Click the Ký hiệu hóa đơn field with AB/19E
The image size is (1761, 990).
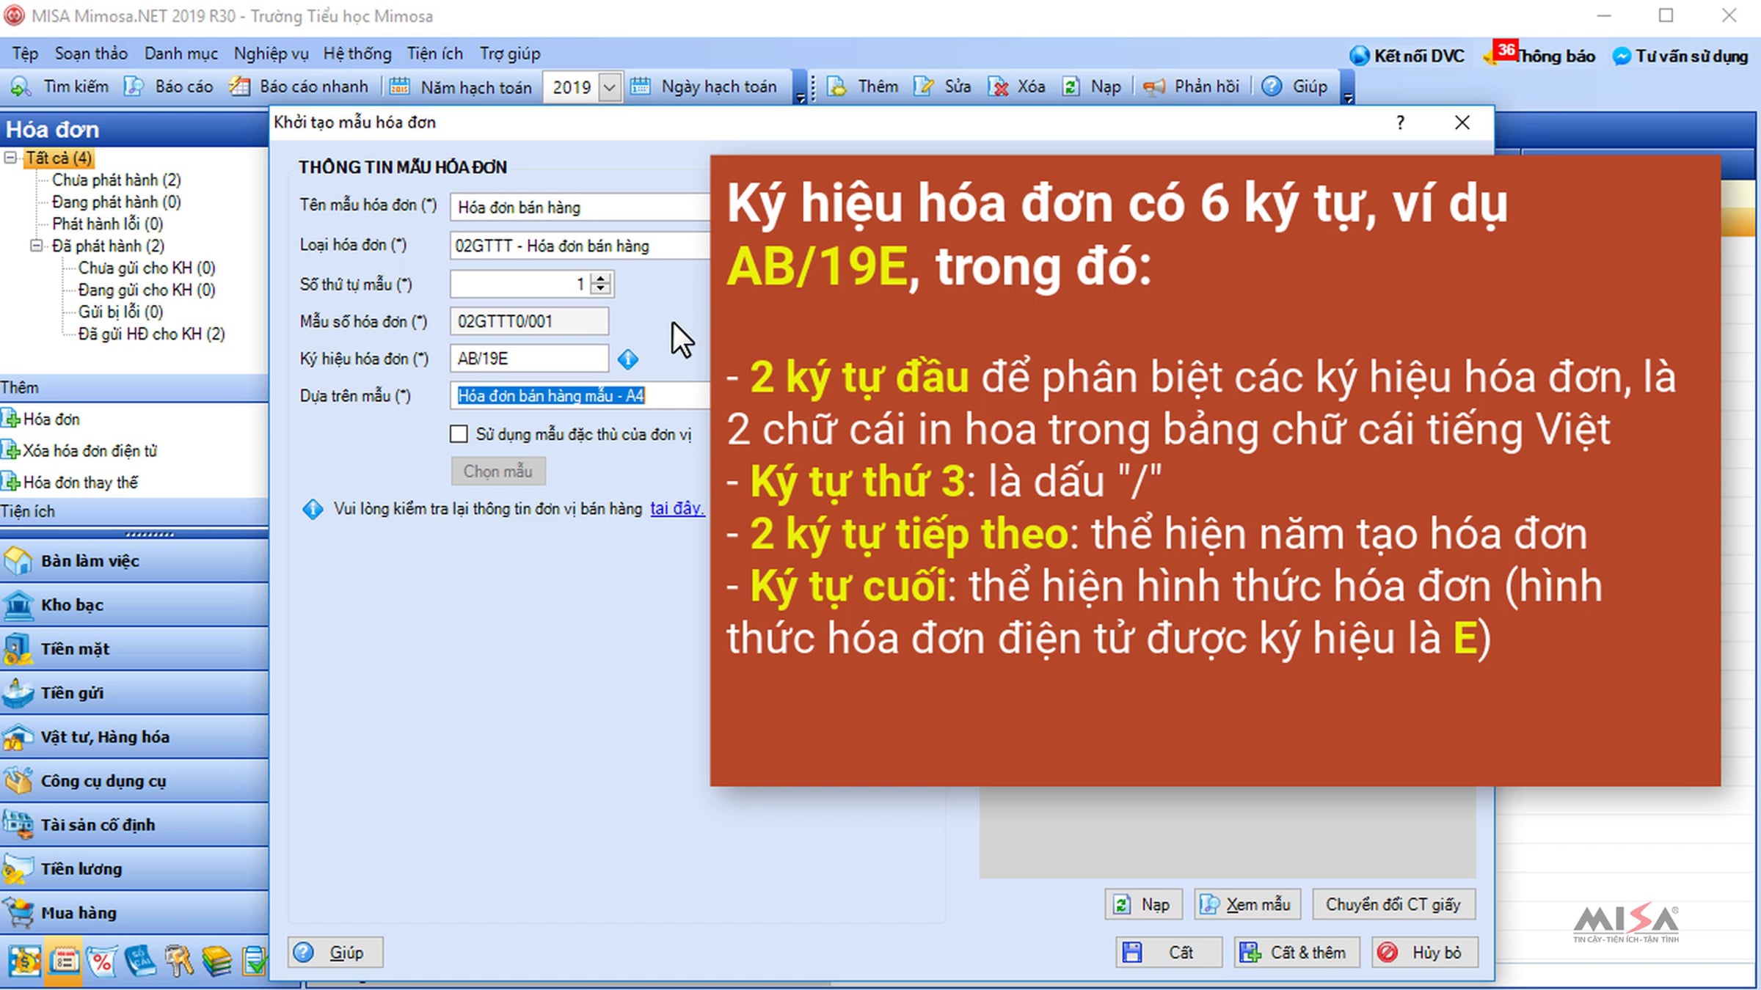pos(529,359)
